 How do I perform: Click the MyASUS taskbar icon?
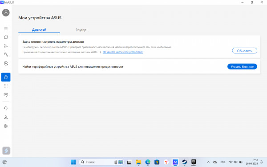point(175,162)
